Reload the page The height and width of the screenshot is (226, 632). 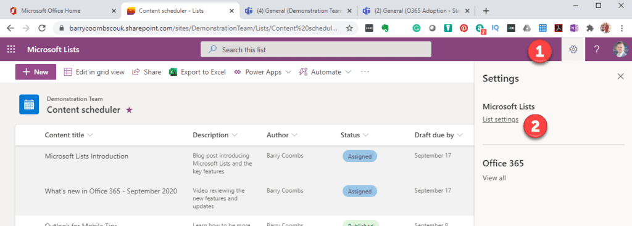coord(41,28)
